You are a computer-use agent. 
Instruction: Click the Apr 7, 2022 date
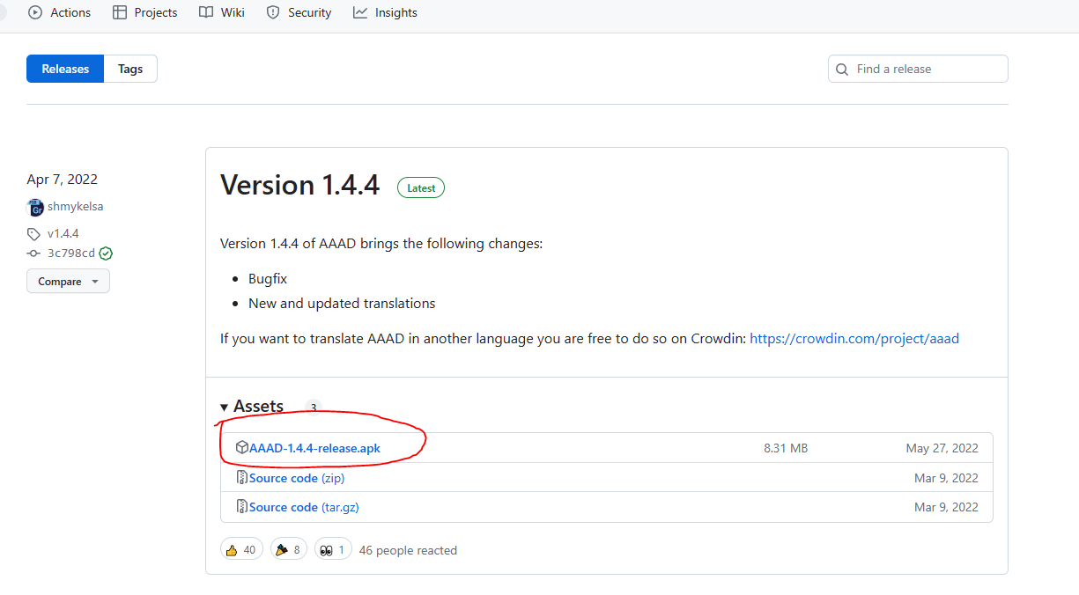63,179
